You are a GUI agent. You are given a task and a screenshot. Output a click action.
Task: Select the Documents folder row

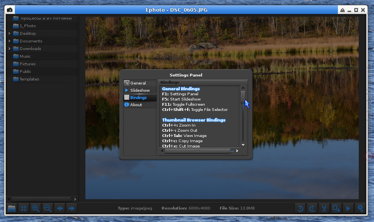[x=42, y=41]
